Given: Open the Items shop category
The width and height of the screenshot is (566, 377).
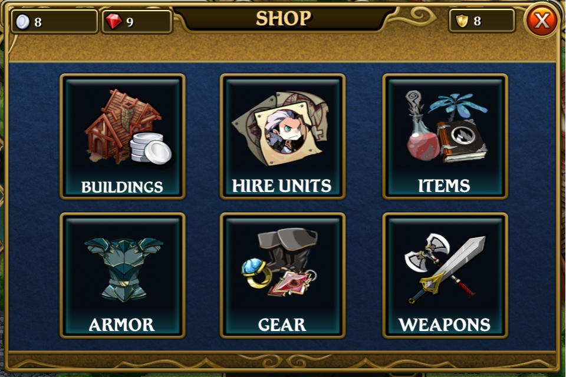Looking at the screenshot, I should [x=445, y=137].
